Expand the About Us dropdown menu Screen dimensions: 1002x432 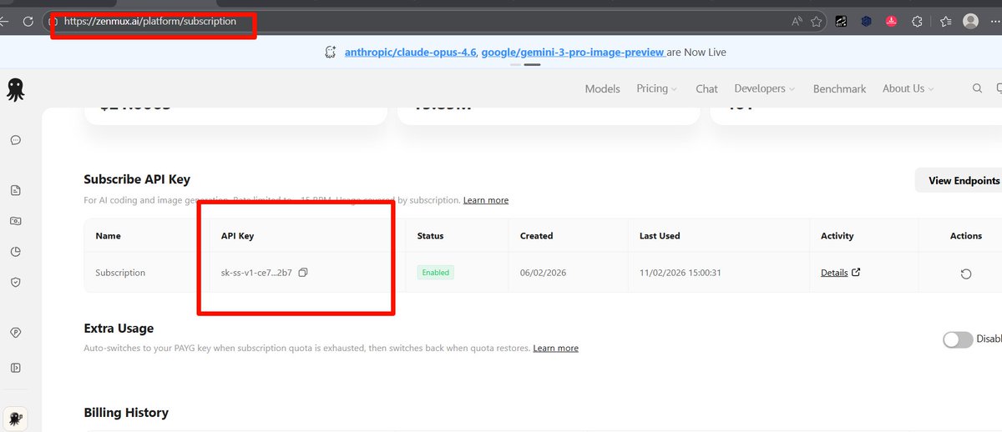[x=908, y=88]
